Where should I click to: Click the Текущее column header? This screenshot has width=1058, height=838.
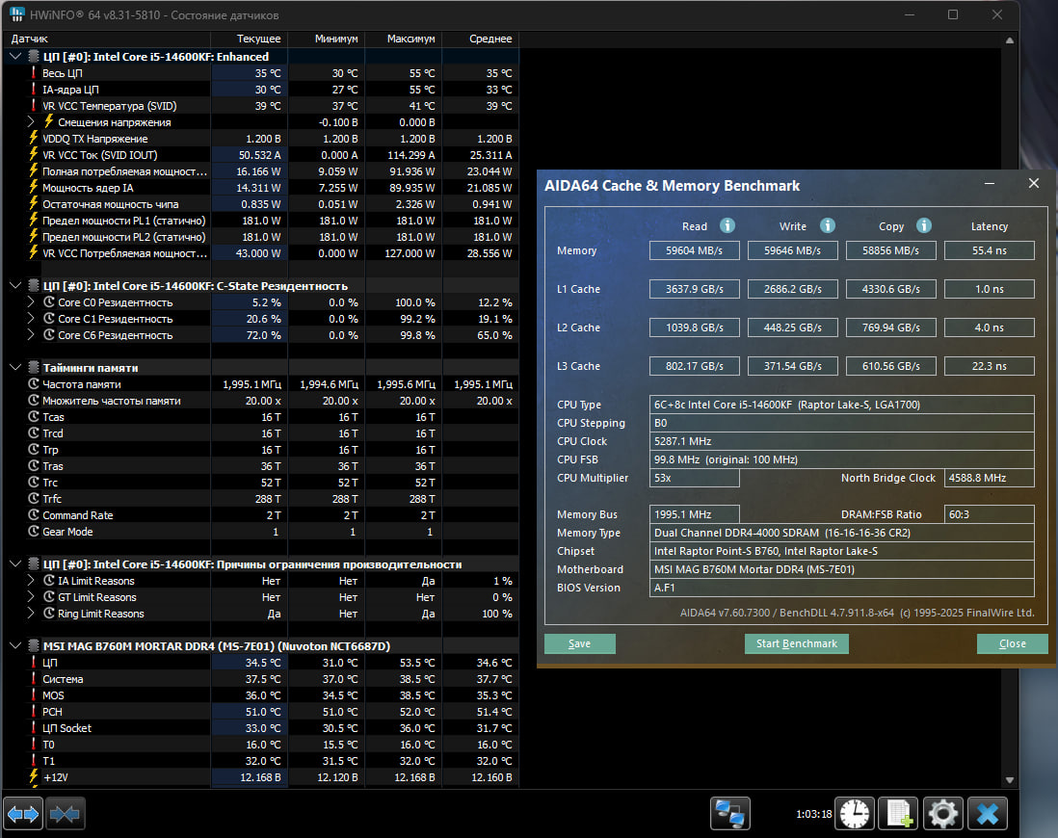[x=250, y=39]
